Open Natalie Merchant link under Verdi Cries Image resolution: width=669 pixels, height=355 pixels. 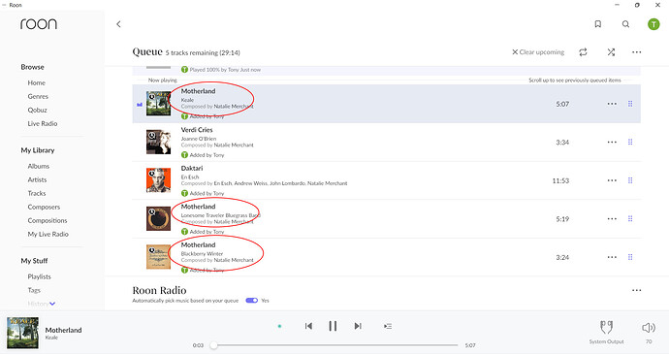coord(234,145)
